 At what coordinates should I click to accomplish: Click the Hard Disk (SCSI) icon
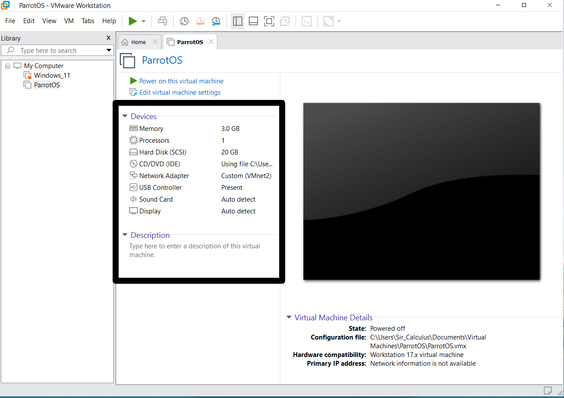coord(134,152)
